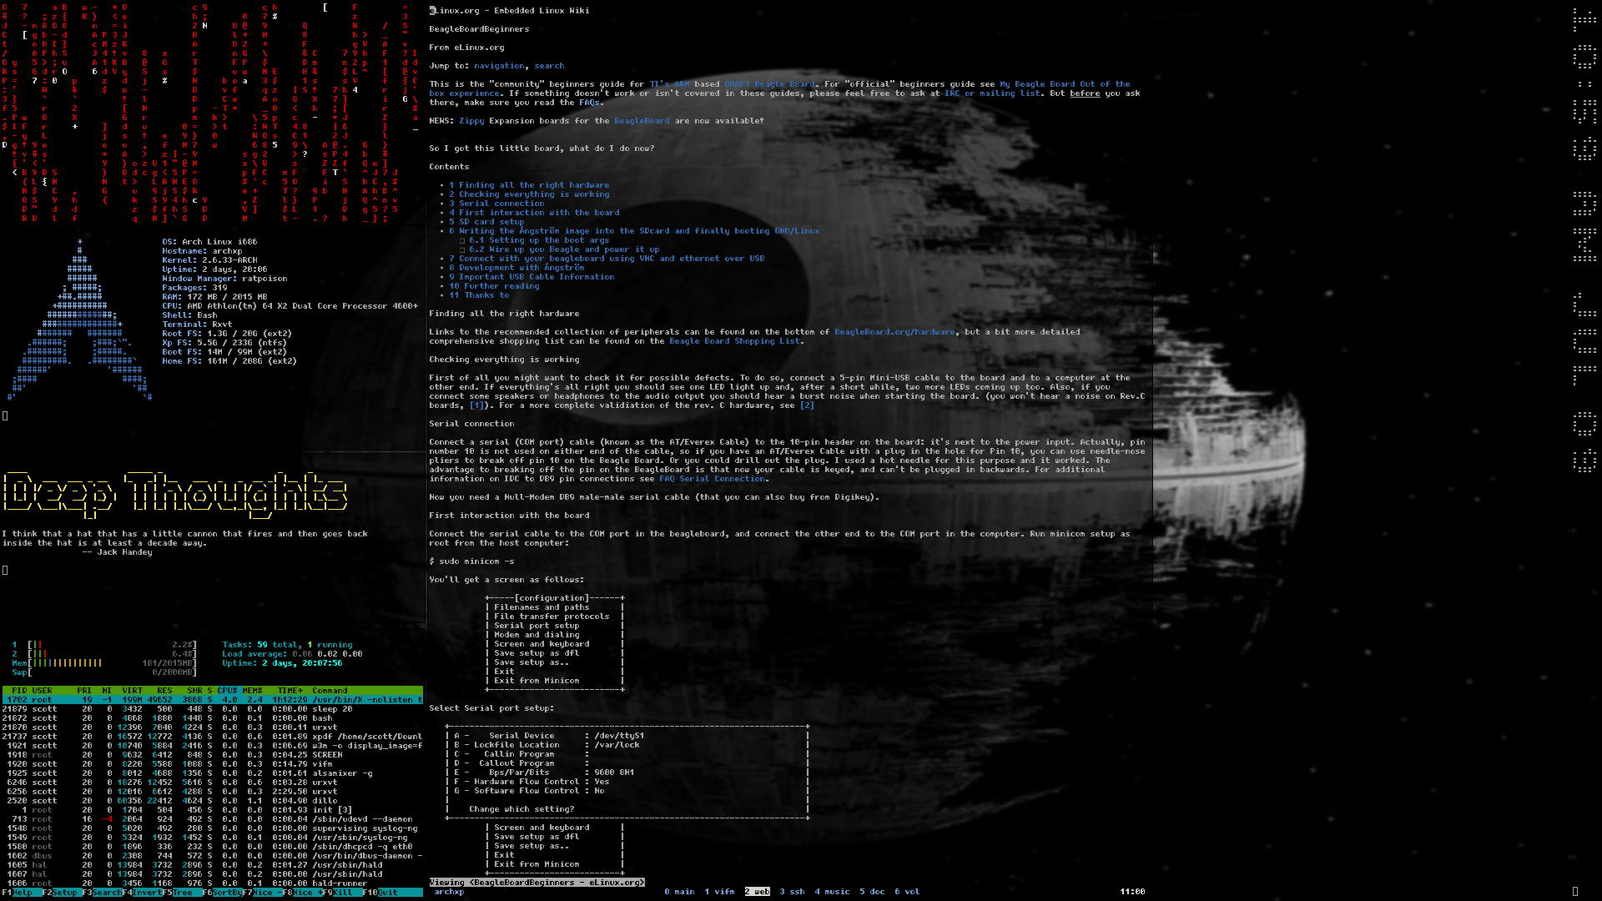Screen dimensions: 1602x901
Task: Click the TIME+ column header in htop
Action: pos(290,691)
